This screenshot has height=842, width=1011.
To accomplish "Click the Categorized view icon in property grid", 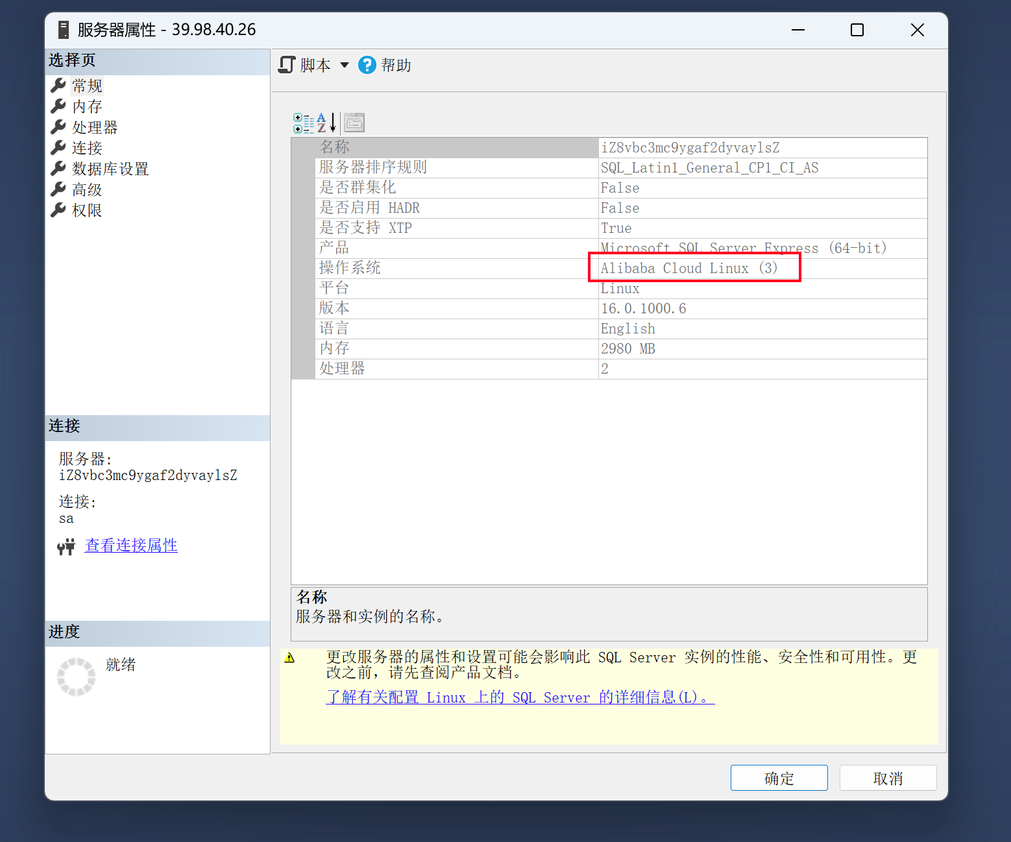I will pos(303,123).
